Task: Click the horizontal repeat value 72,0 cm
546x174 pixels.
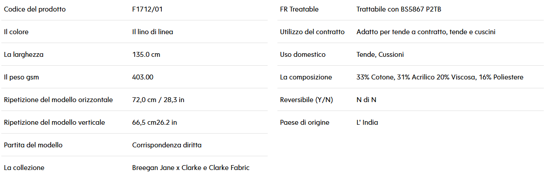Action: pyautogui.click(x=158, y=100)
